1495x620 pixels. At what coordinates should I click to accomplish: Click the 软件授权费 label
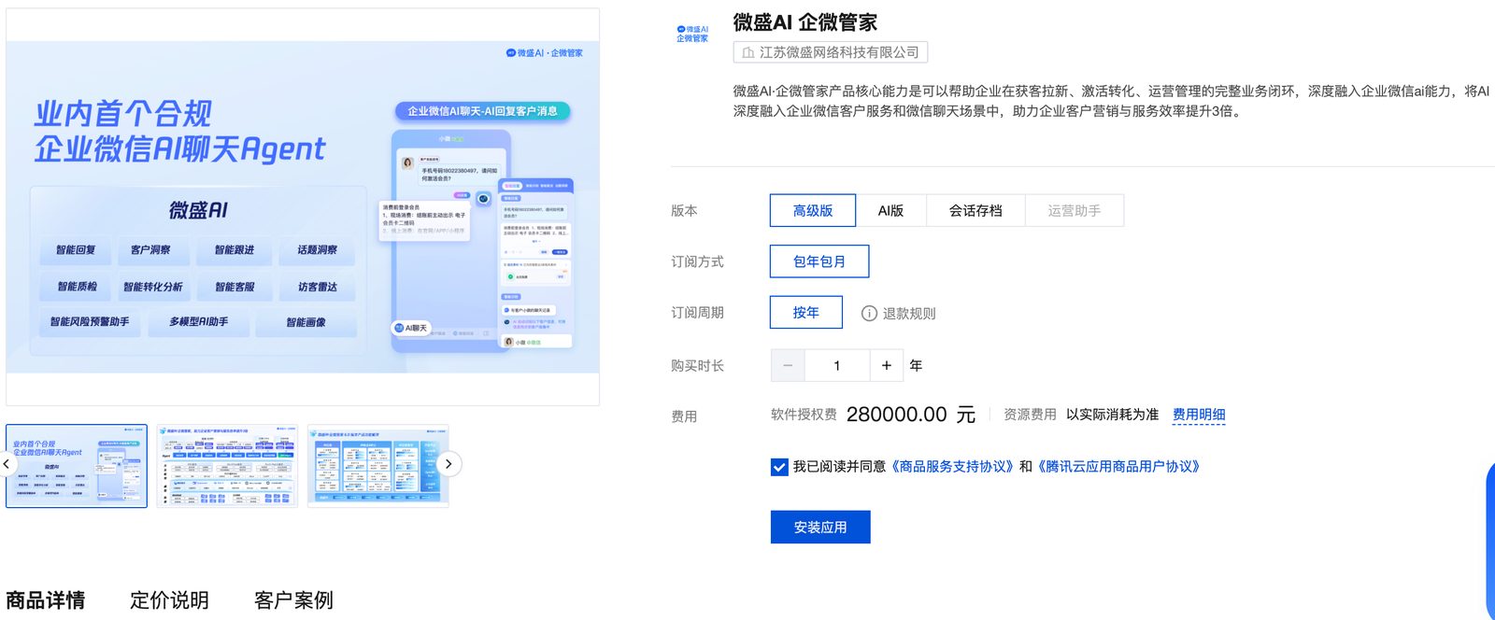click(x=804, y=415)
